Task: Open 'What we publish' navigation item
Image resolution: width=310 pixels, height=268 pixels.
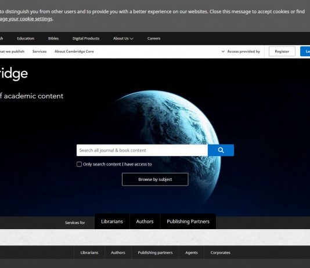Action: pyautogui.click(x=12, y=52)
